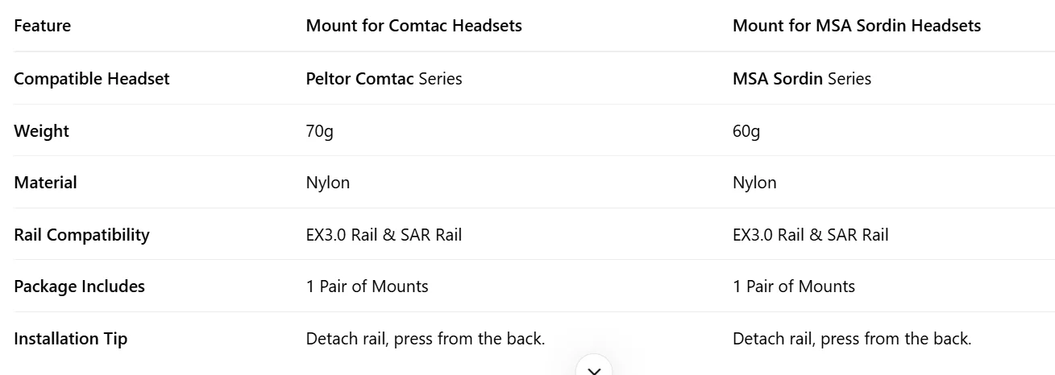
Task: Click the Package Includes row label
Action: (80, 286)
